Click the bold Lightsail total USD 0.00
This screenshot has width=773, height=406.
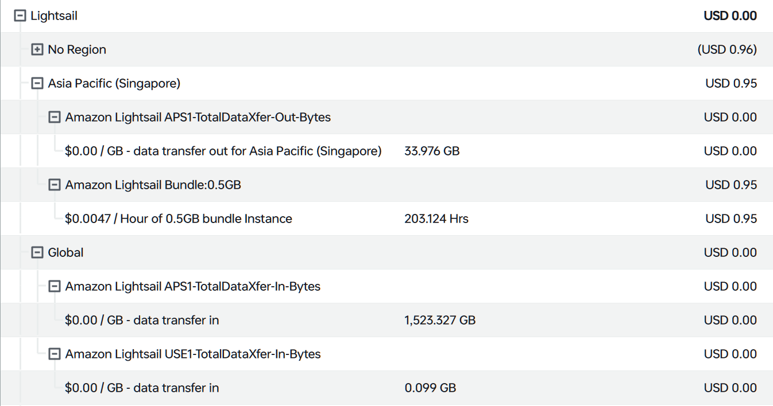pyautogui.click(x=730, y=16)
